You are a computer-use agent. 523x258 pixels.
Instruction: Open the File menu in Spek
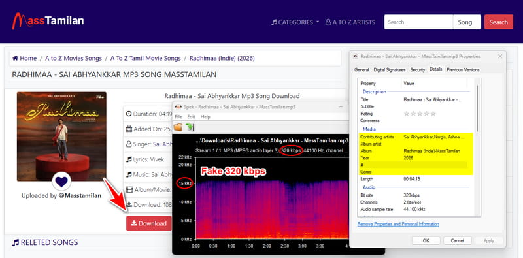(178, 117)
